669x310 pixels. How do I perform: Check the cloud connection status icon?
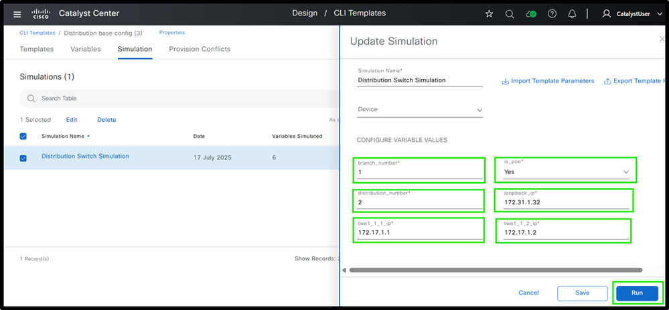point(531,14)
